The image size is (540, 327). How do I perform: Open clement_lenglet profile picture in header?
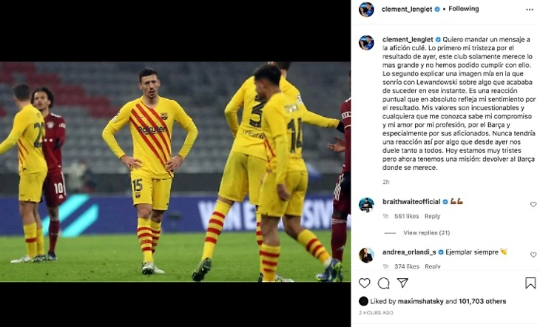point(366,10)
